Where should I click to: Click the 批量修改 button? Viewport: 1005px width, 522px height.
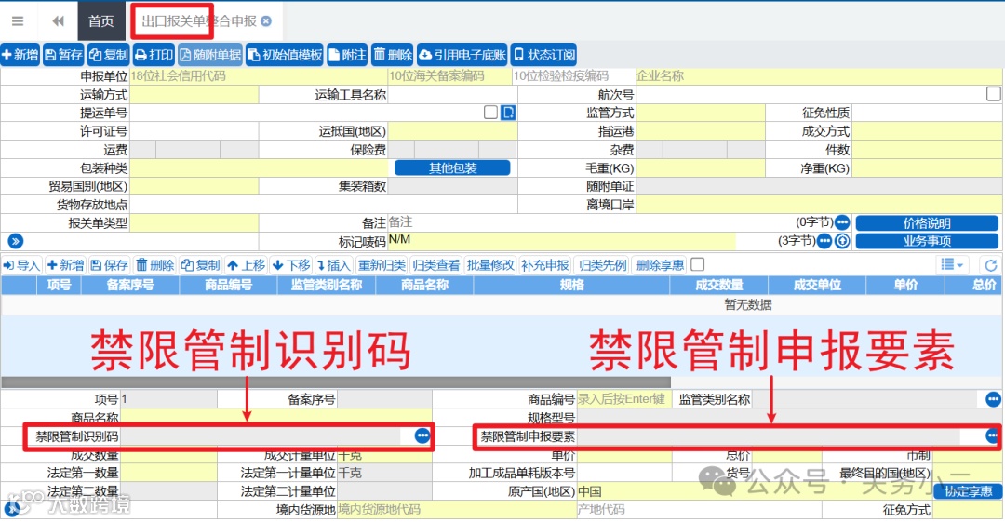point(490,265)
